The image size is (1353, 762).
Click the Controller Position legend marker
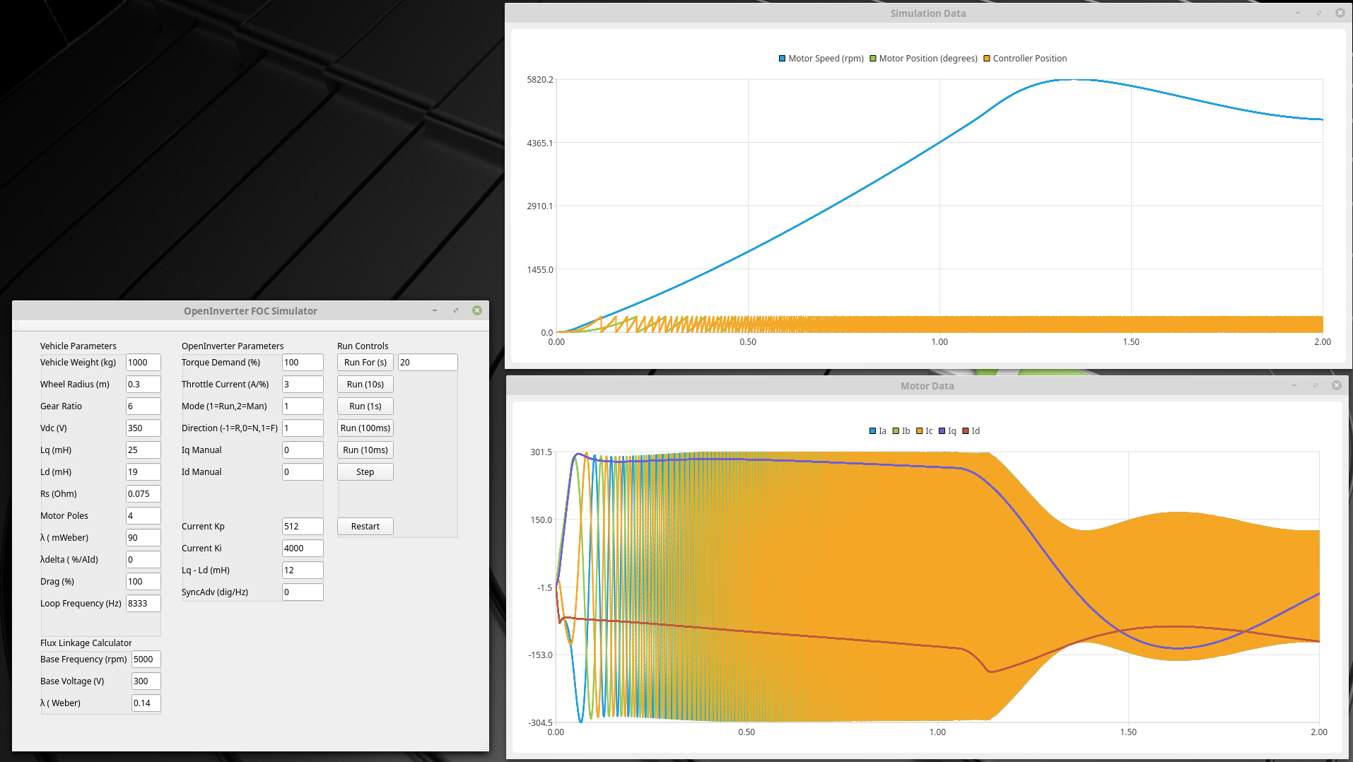pyautogui.click(x=987, y=59)
